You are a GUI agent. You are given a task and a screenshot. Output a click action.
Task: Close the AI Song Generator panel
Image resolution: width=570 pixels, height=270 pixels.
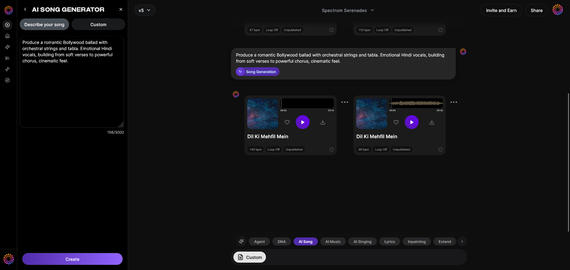[x=121, y=10]
